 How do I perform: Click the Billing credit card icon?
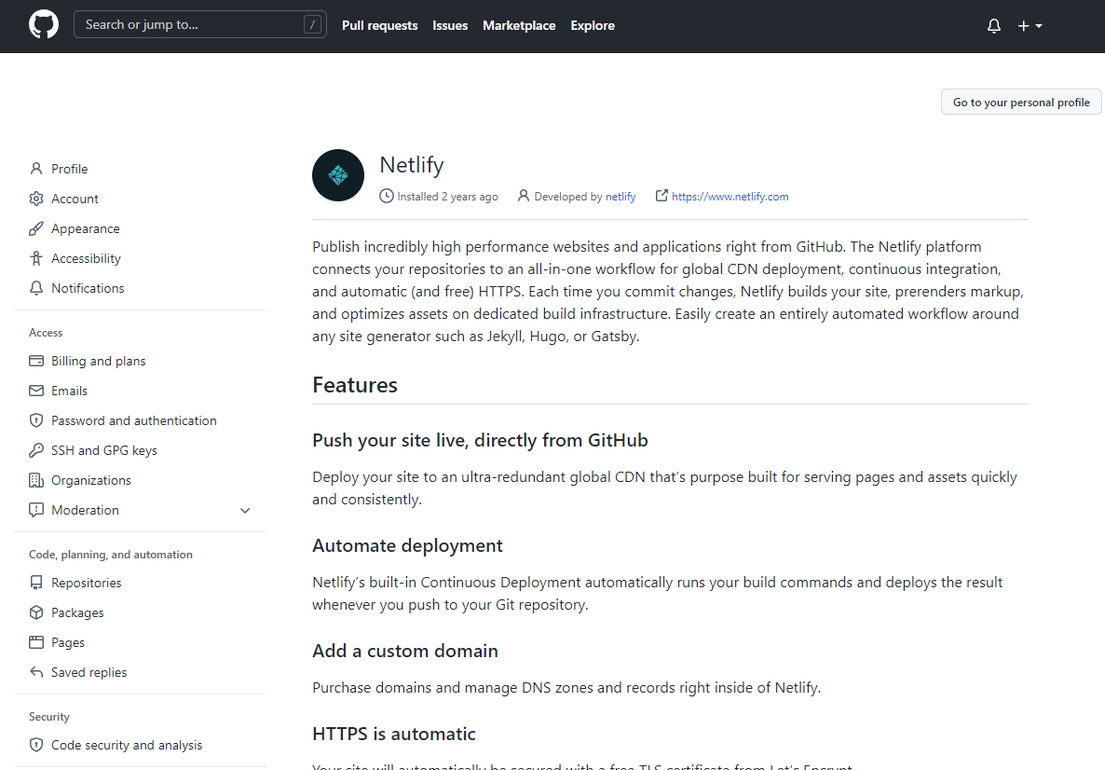pyautogui.click(x=36, y=361)
